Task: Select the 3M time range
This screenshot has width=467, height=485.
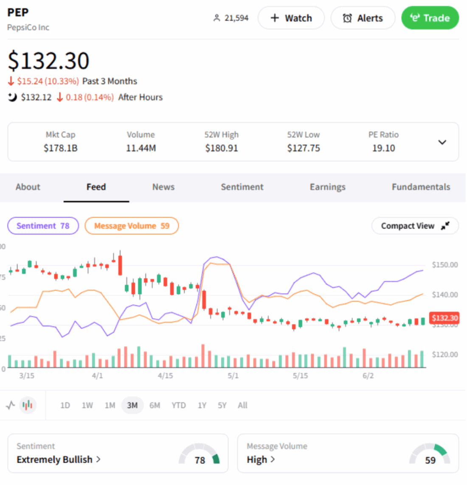Action: pos(132,405)
